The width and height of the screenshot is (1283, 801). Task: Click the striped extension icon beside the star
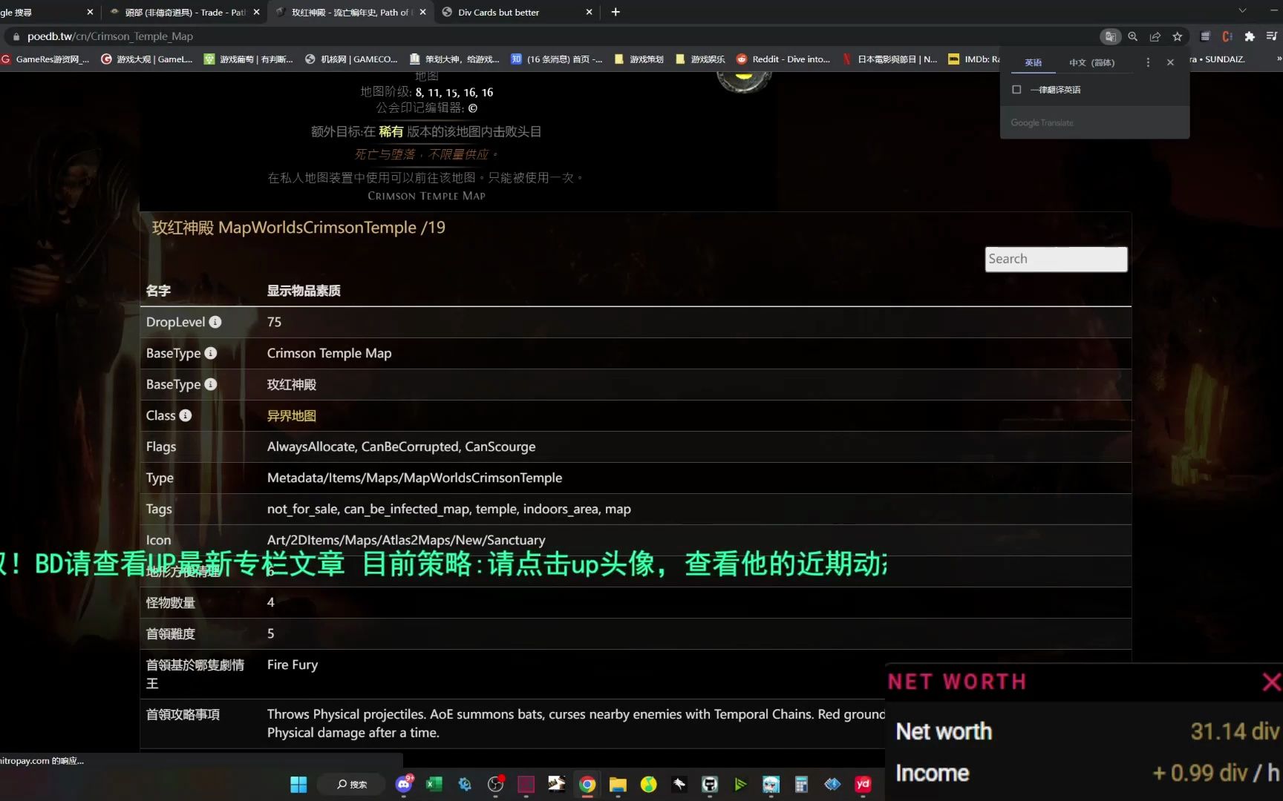pyautogui.click(x=1205, y=36)
